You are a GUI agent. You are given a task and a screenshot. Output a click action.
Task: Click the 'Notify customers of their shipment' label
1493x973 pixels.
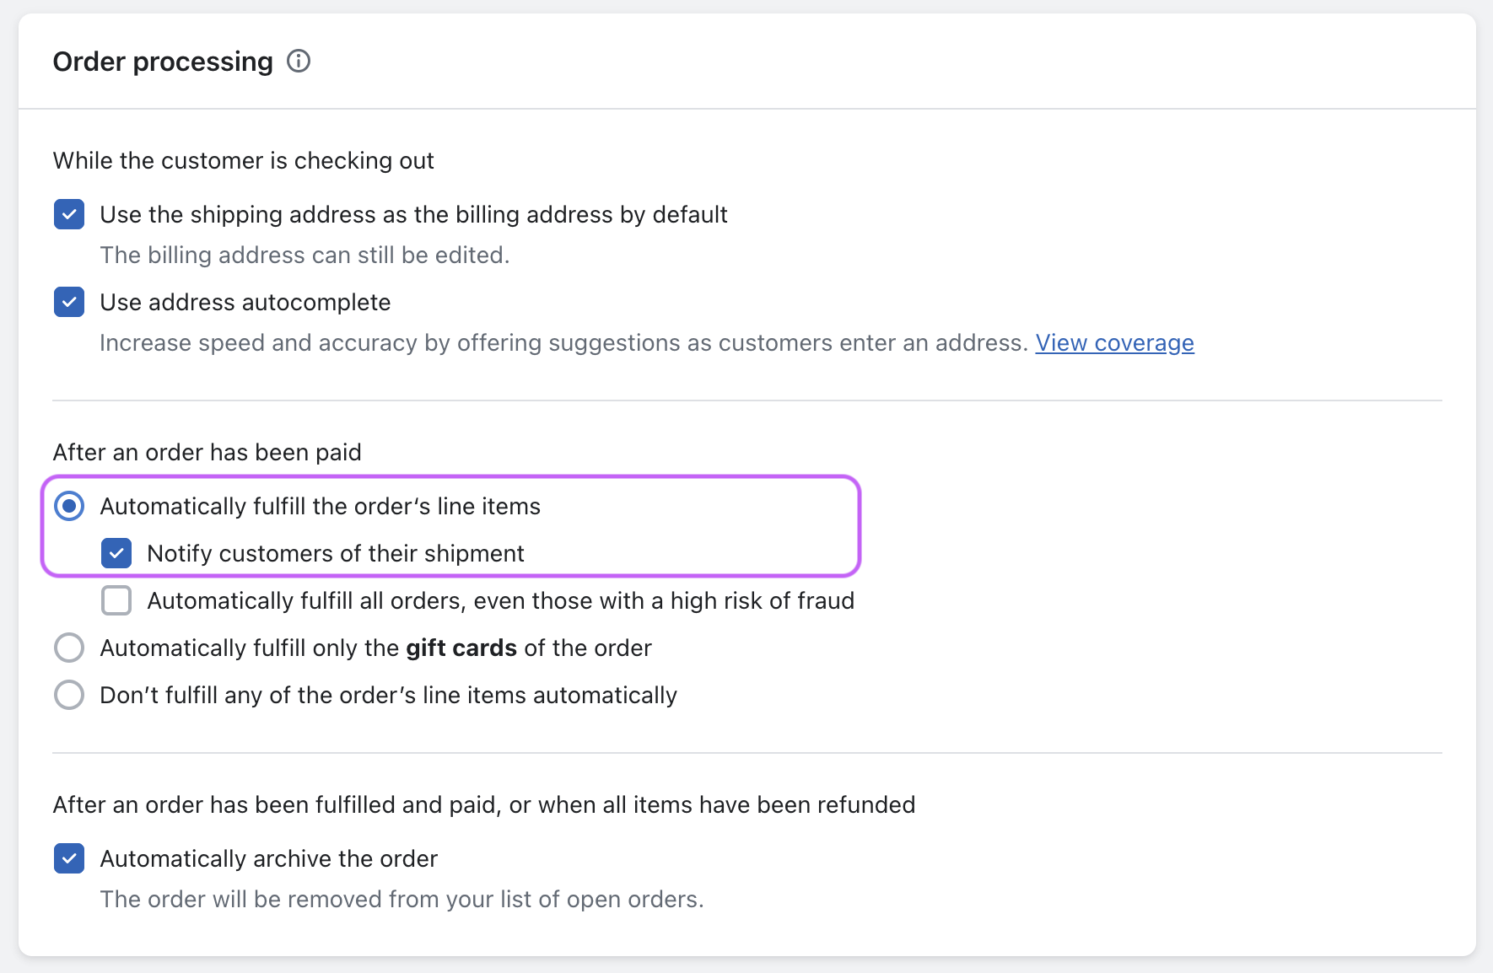pos(335,554)
